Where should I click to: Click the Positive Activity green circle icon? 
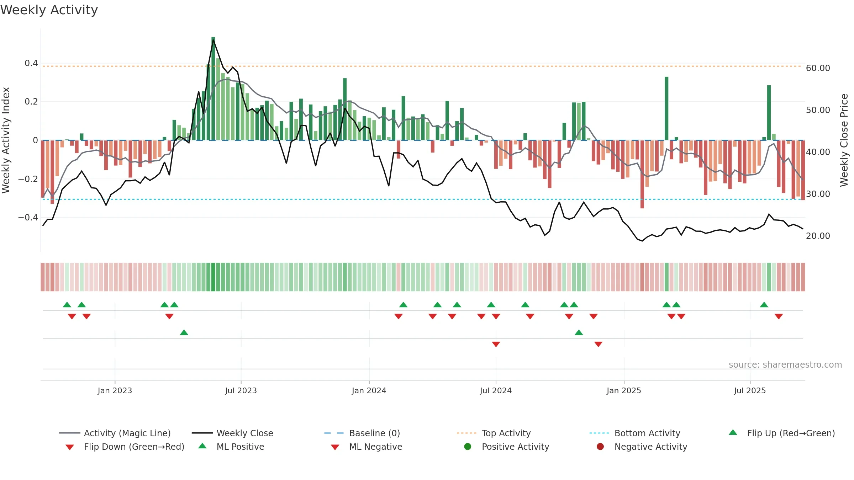point(468,447)
